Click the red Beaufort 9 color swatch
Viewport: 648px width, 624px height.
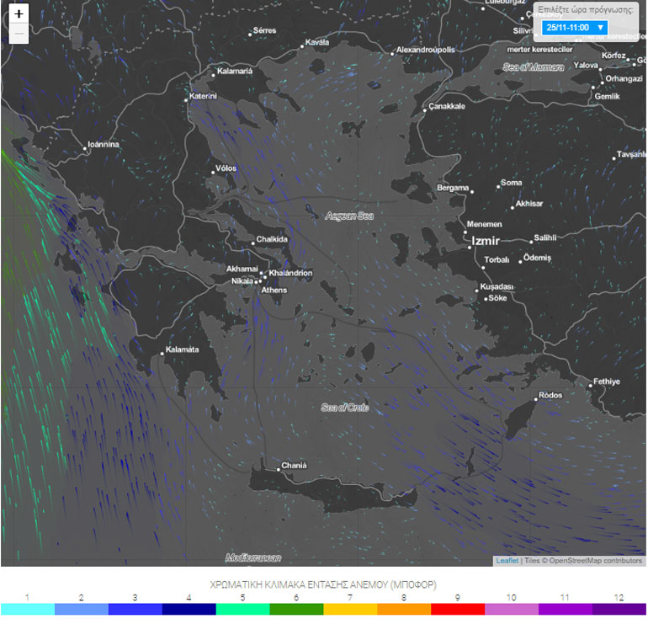pyautogui.click(x=458, y=609)
